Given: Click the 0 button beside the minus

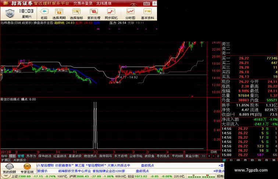Looking at the screenshot, I should [x=218, y=156].
